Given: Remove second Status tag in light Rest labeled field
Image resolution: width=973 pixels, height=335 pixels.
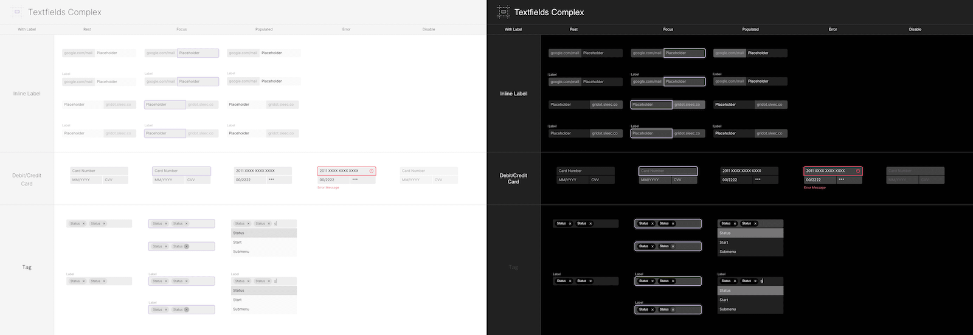Looking at the screenshot, I should 104,281.
